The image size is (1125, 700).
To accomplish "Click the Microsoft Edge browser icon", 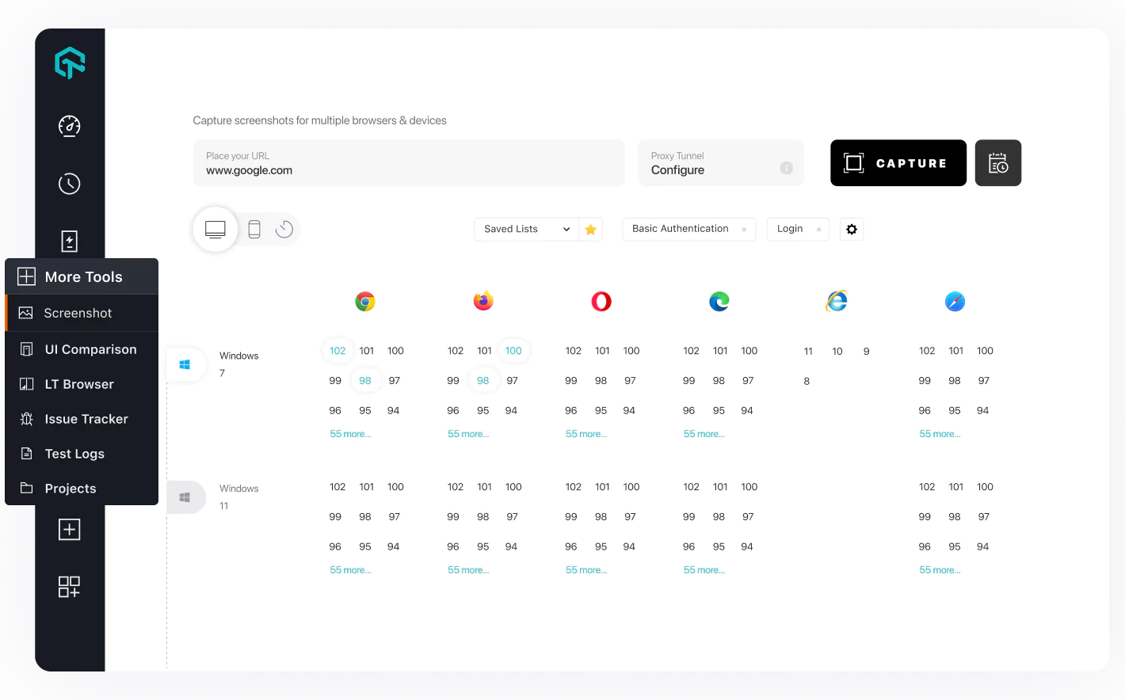I will [x=719, y=302].
